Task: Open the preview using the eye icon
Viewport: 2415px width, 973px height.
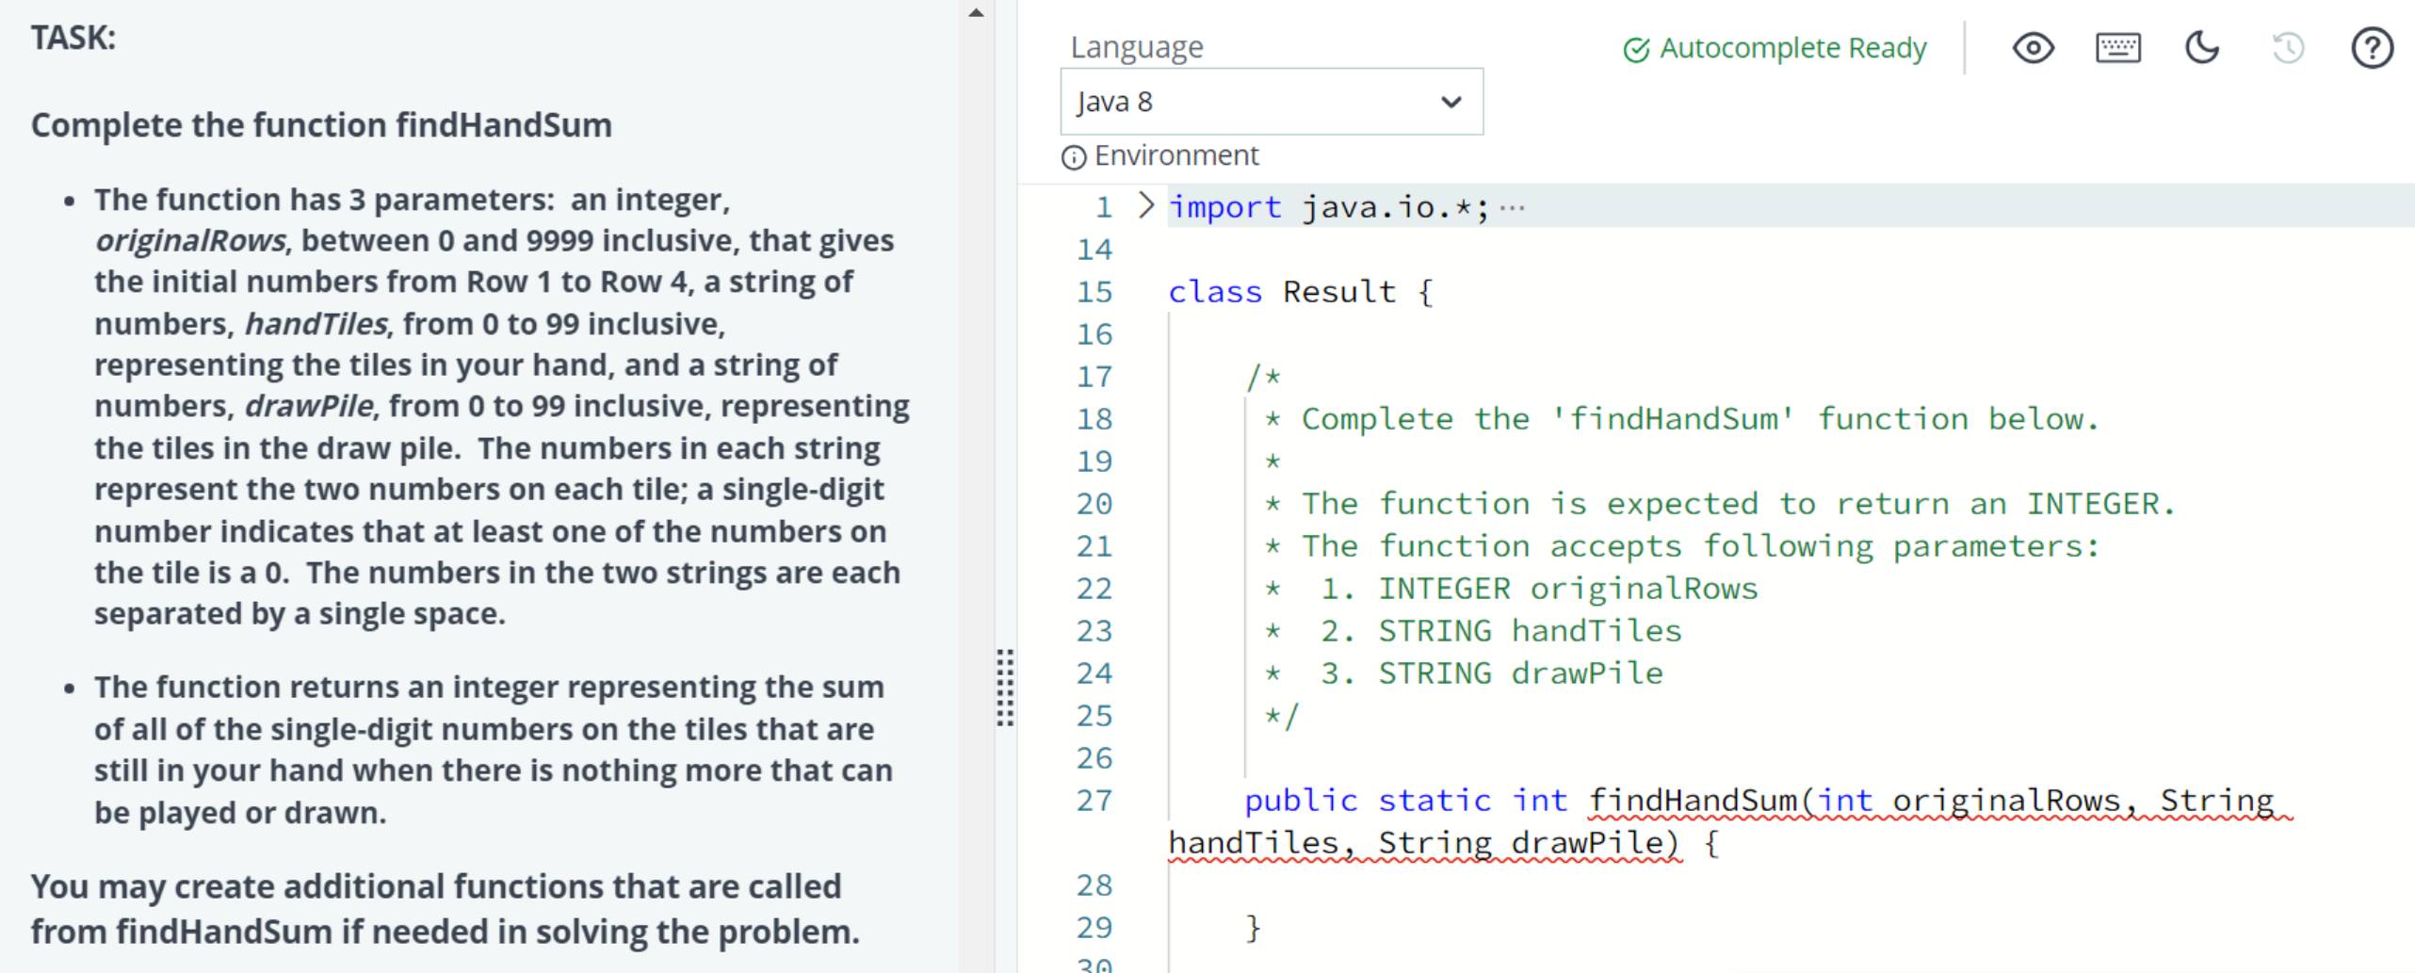Action: pyautogui.click(x=2034, y=48)
